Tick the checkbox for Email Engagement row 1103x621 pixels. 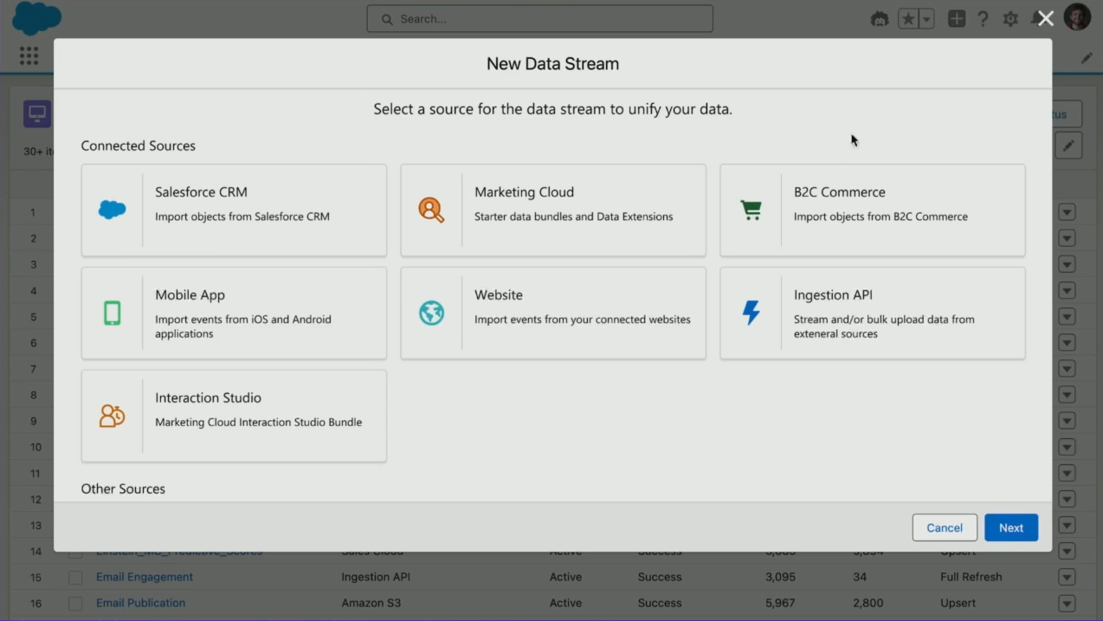point(75,578)
